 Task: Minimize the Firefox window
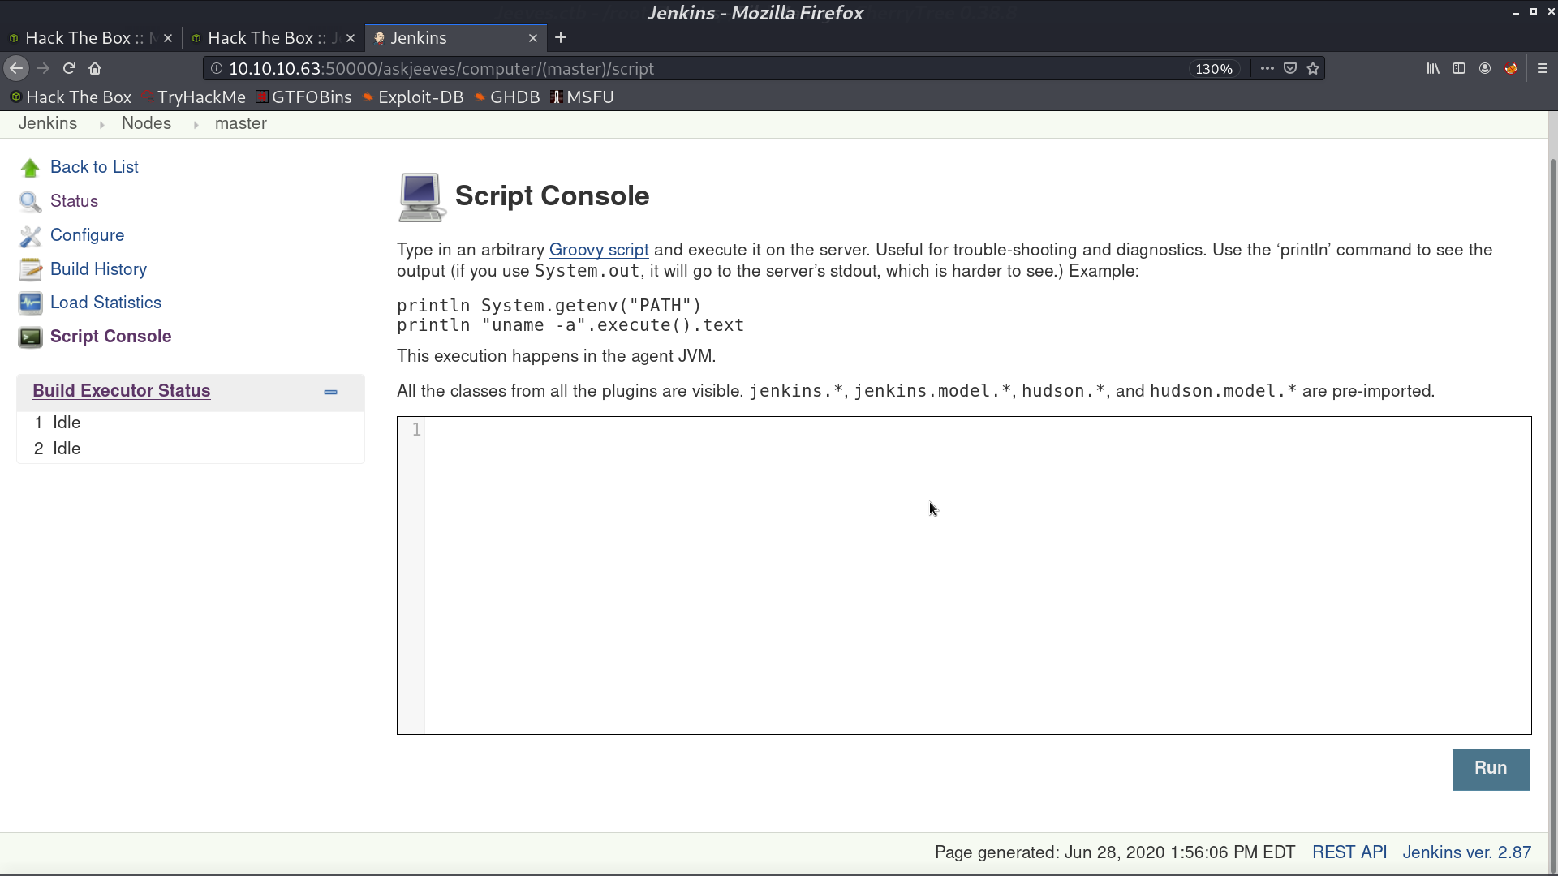pyautogui.click(x=1515, y=13)
